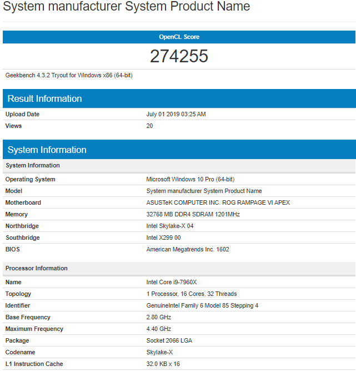The image size is (356, 371).
Task: Select the '4.40 GHz' value
Action: (x=159, y=329)
